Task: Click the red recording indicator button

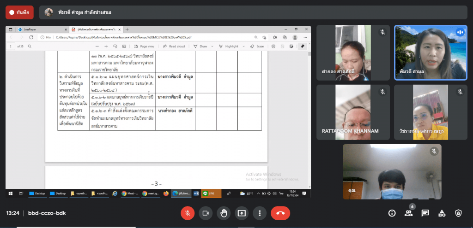Action: tap(19, 12)
